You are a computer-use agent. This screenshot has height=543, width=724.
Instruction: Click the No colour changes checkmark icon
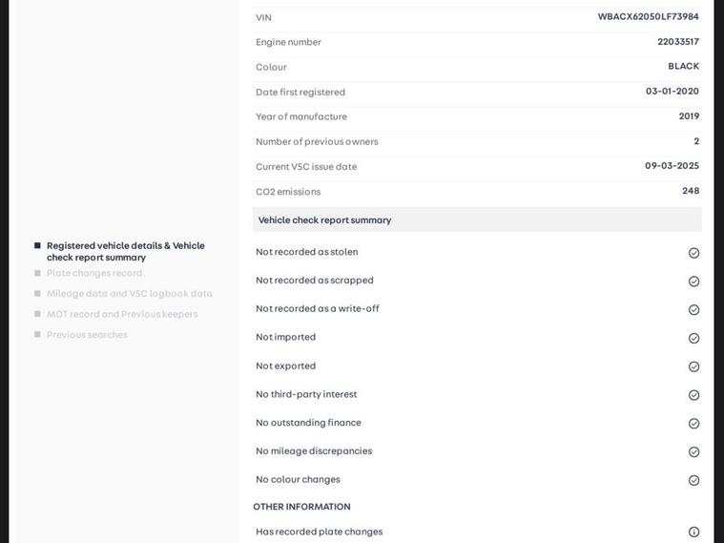click(693, 480)
